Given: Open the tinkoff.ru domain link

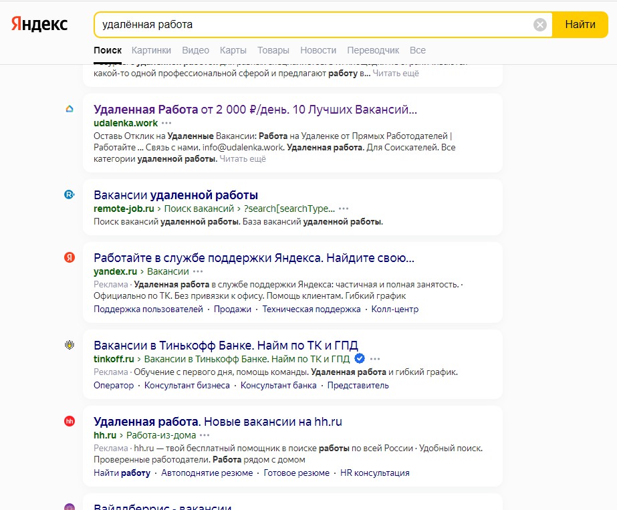Looking at the screenshot, I should coord(114,359).
